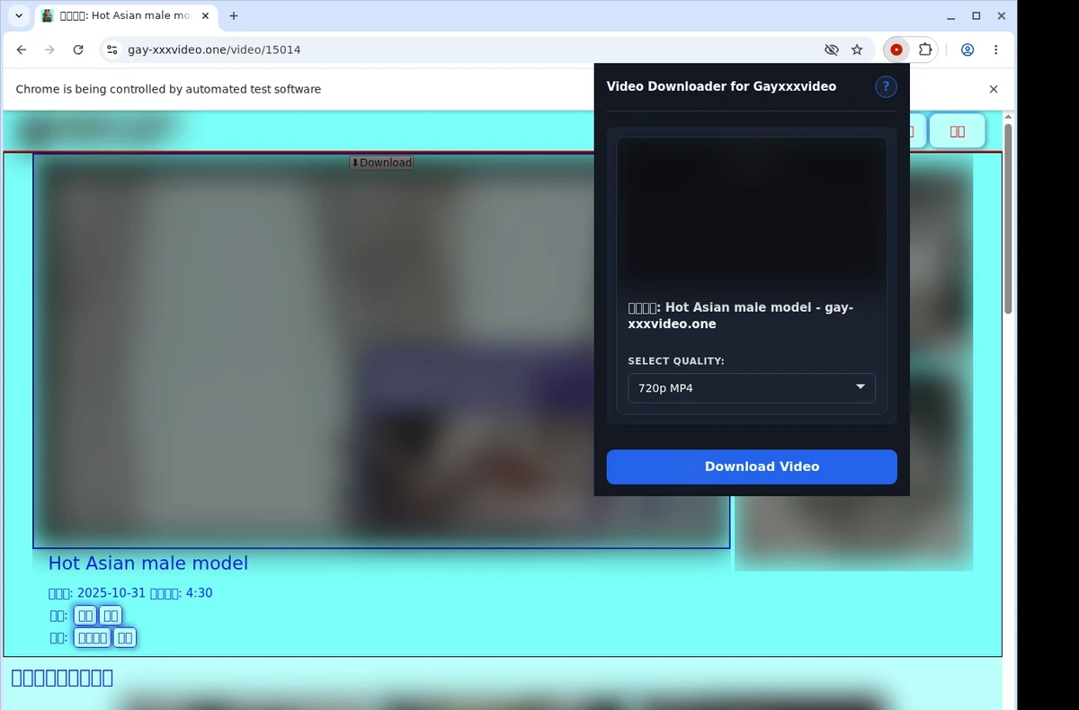
Task: Click the four-character tag button
Action: coord(92,638)
